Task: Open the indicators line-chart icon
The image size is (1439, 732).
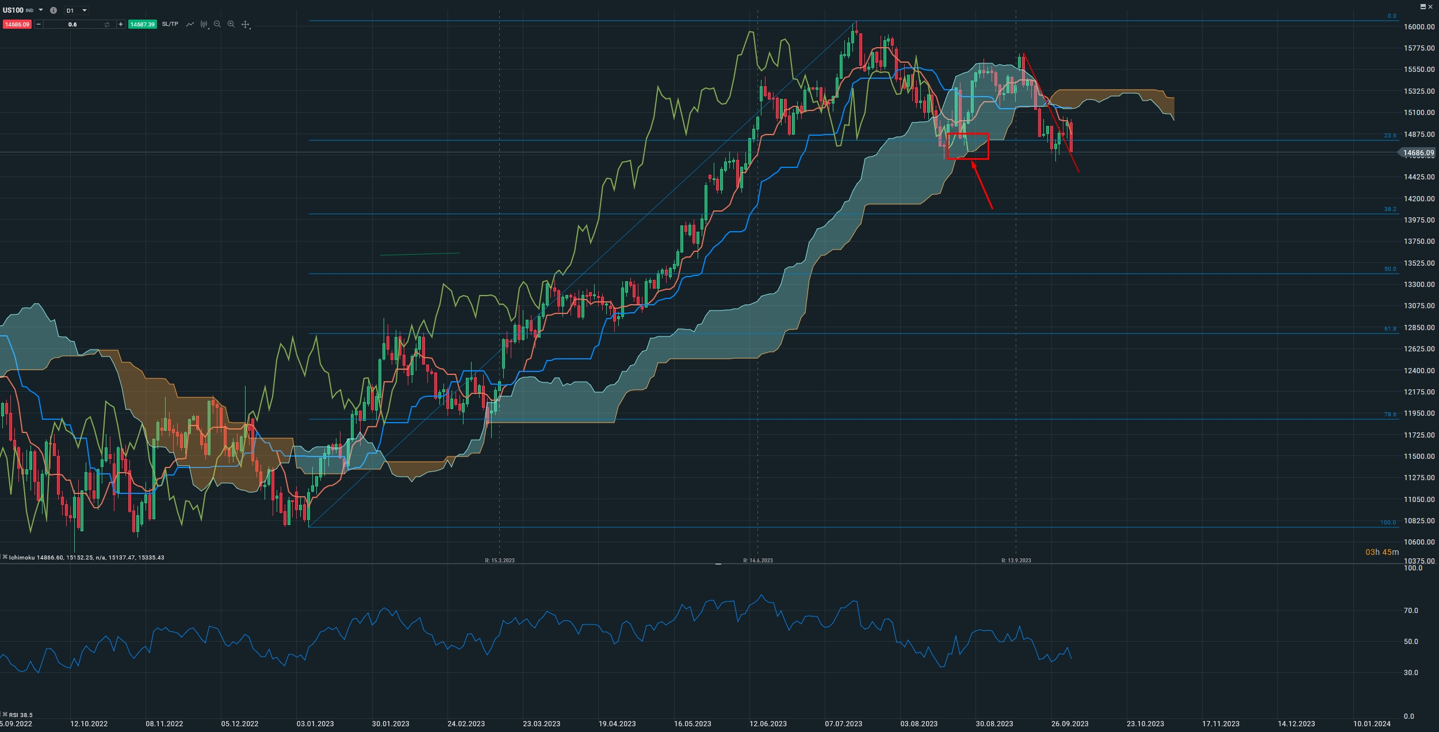Action: [190, 24]
